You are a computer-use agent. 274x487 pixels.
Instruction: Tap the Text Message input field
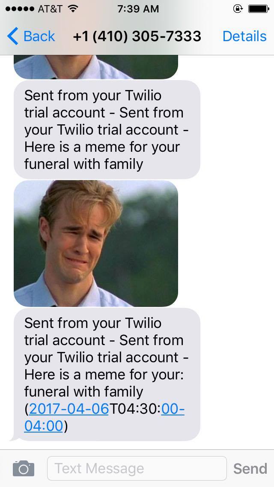(137, 469)
